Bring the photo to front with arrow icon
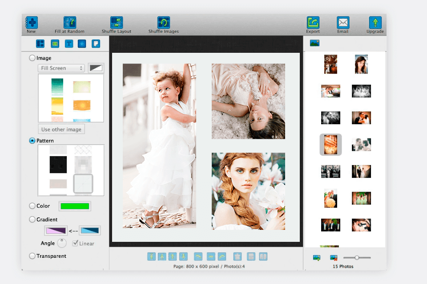This screenshot has width=427, height=284. pyautogui.click(x=152, y=256)
